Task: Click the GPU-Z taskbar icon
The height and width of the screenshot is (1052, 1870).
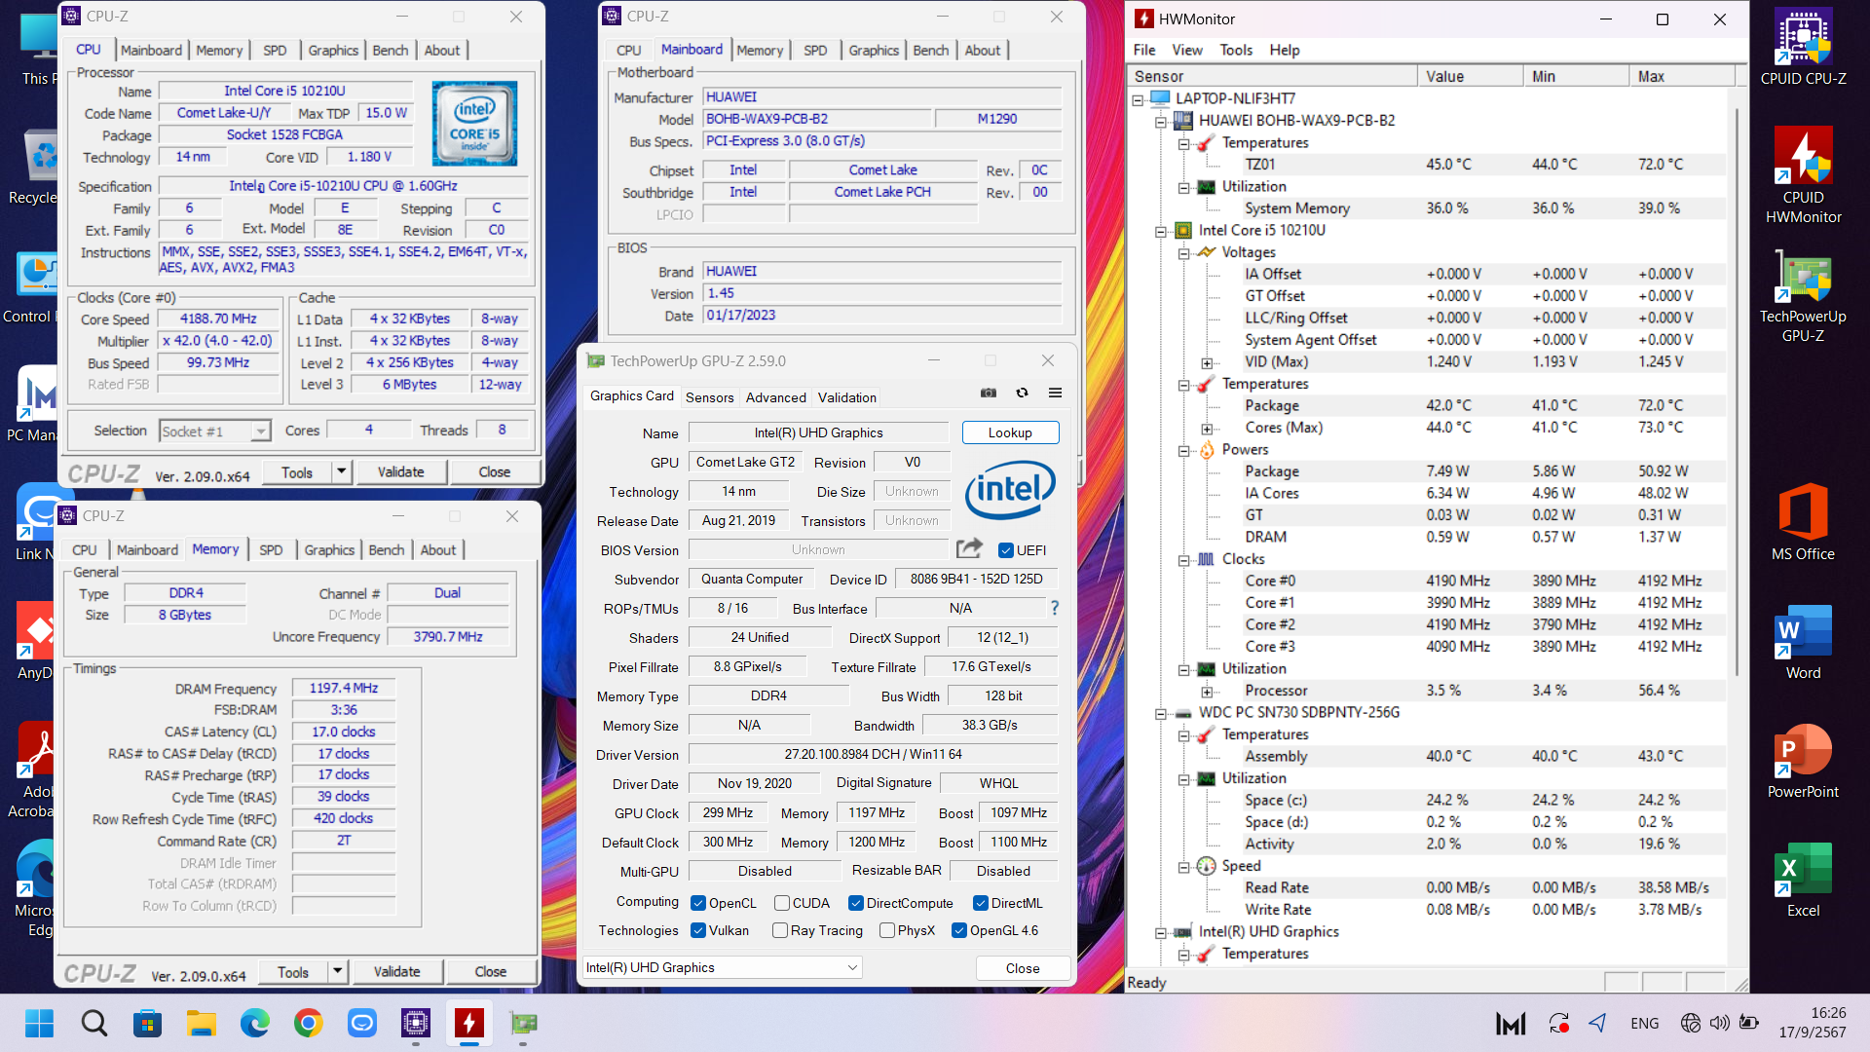Action: click(523, 1023)
